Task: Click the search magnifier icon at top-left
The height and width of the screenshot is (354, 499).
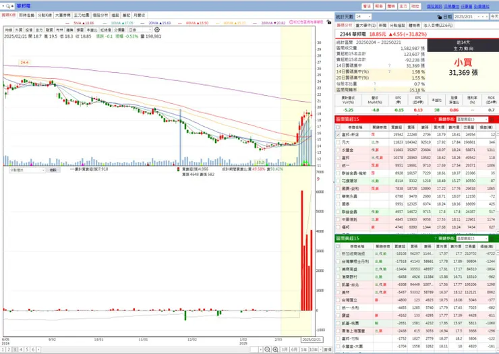Action: pyautogui.click(x=7, y=6)
